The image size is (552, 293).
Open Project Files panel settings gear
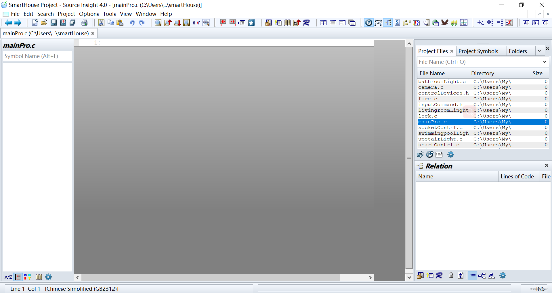pos(451,155)
